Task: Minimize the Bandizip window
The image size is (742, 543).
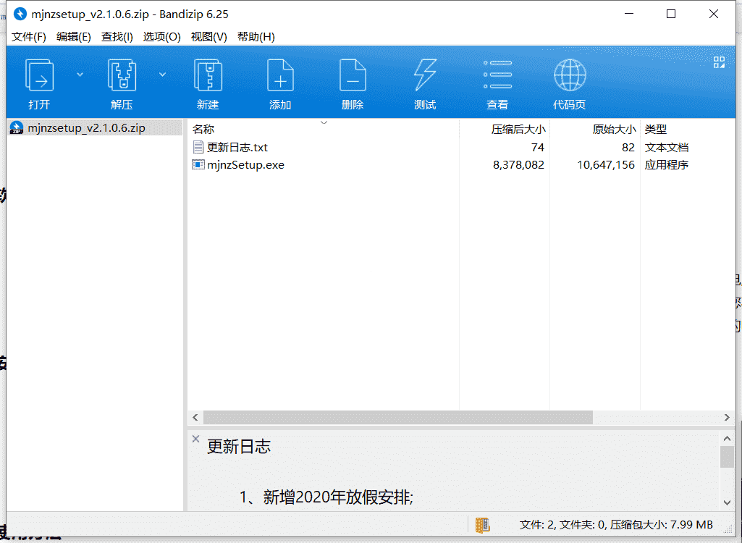Action: [629, 14]
